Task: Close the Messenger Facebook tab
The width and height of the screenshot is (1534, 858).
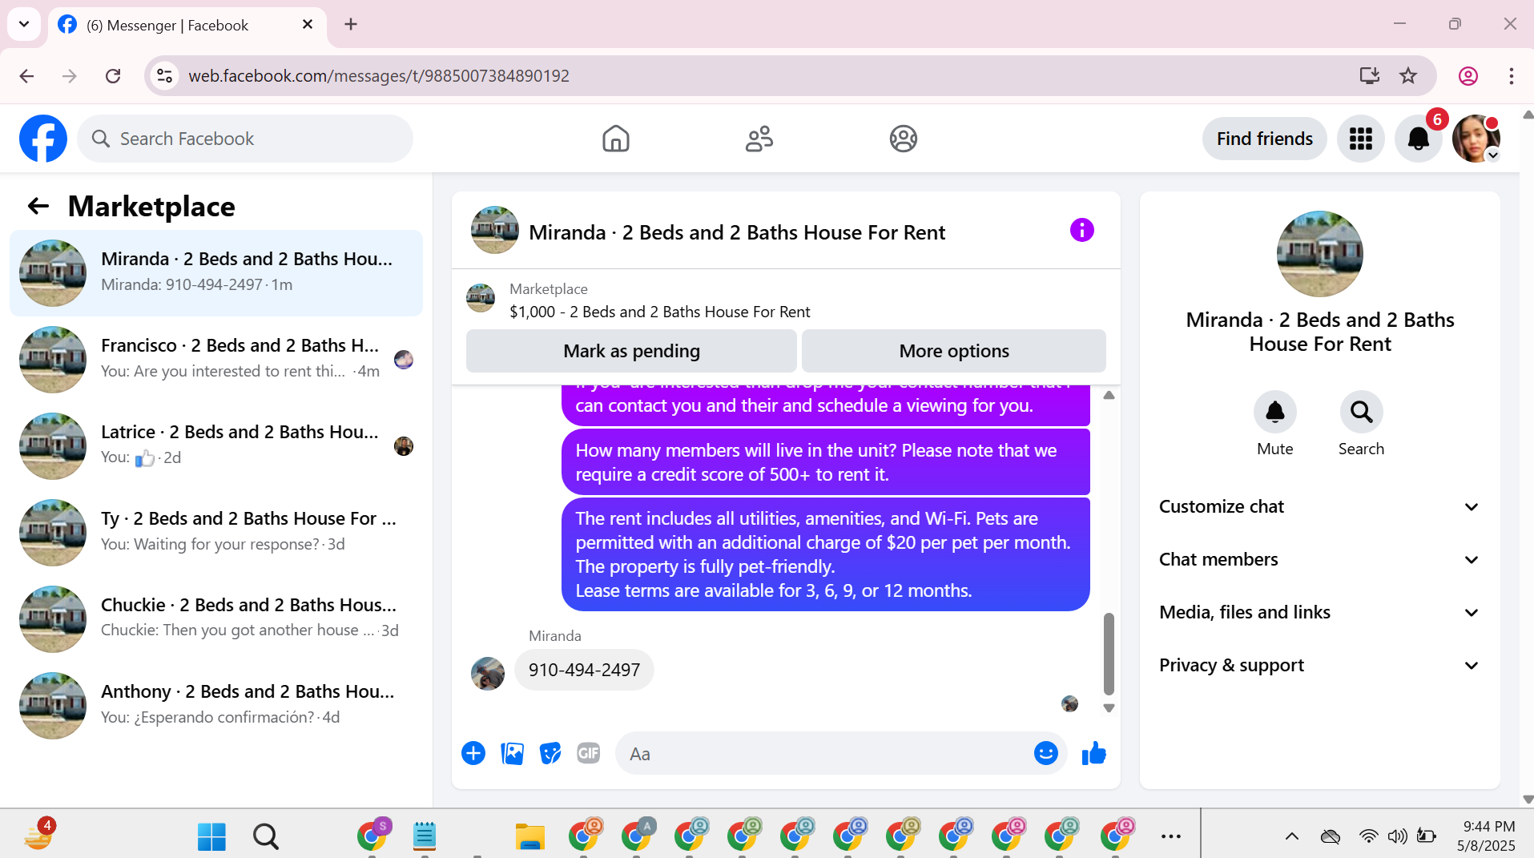Action: [308, 25]
